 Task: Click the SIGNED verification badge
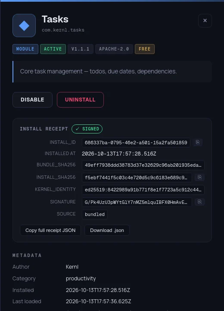pos(87,129)
